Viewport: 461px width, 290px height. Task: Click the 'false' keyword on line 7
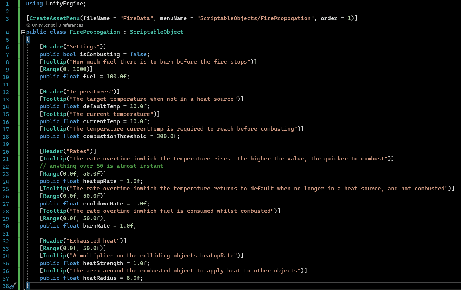(138, 54)
